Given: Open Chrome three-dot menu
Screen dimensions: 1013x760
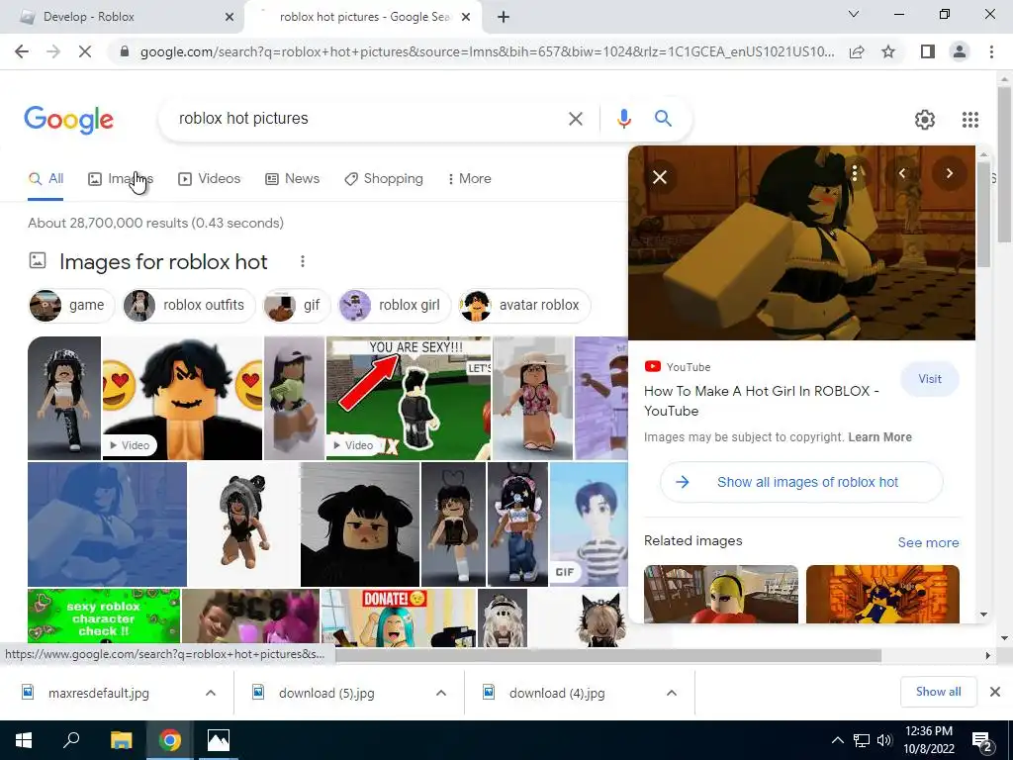Looking at the screenshot, I should point(991,51).
